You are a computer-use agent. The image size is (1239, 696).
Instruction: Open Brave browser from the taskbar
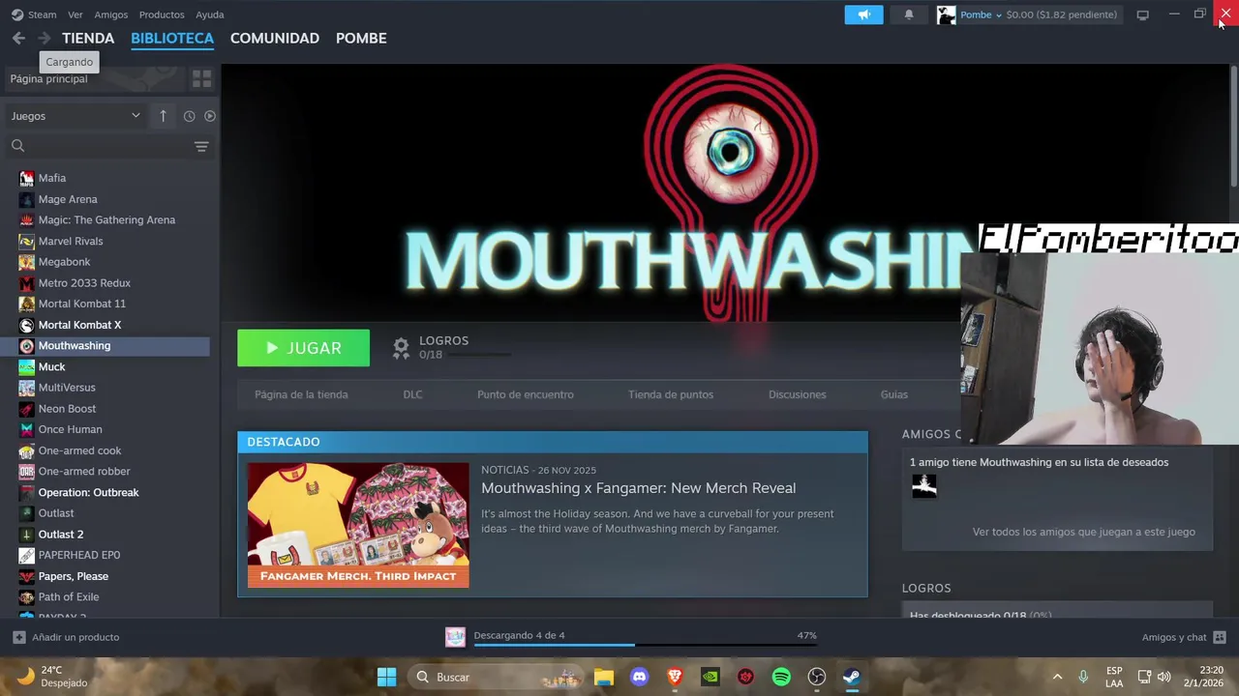click(675, 677)
